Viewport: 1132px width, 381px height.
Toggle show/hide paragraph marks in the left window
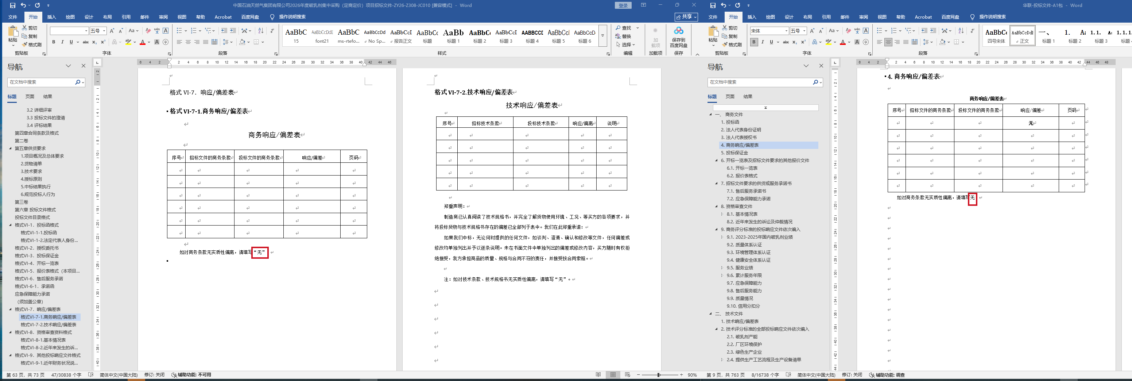pyautogui.click(x=272, y=31)
